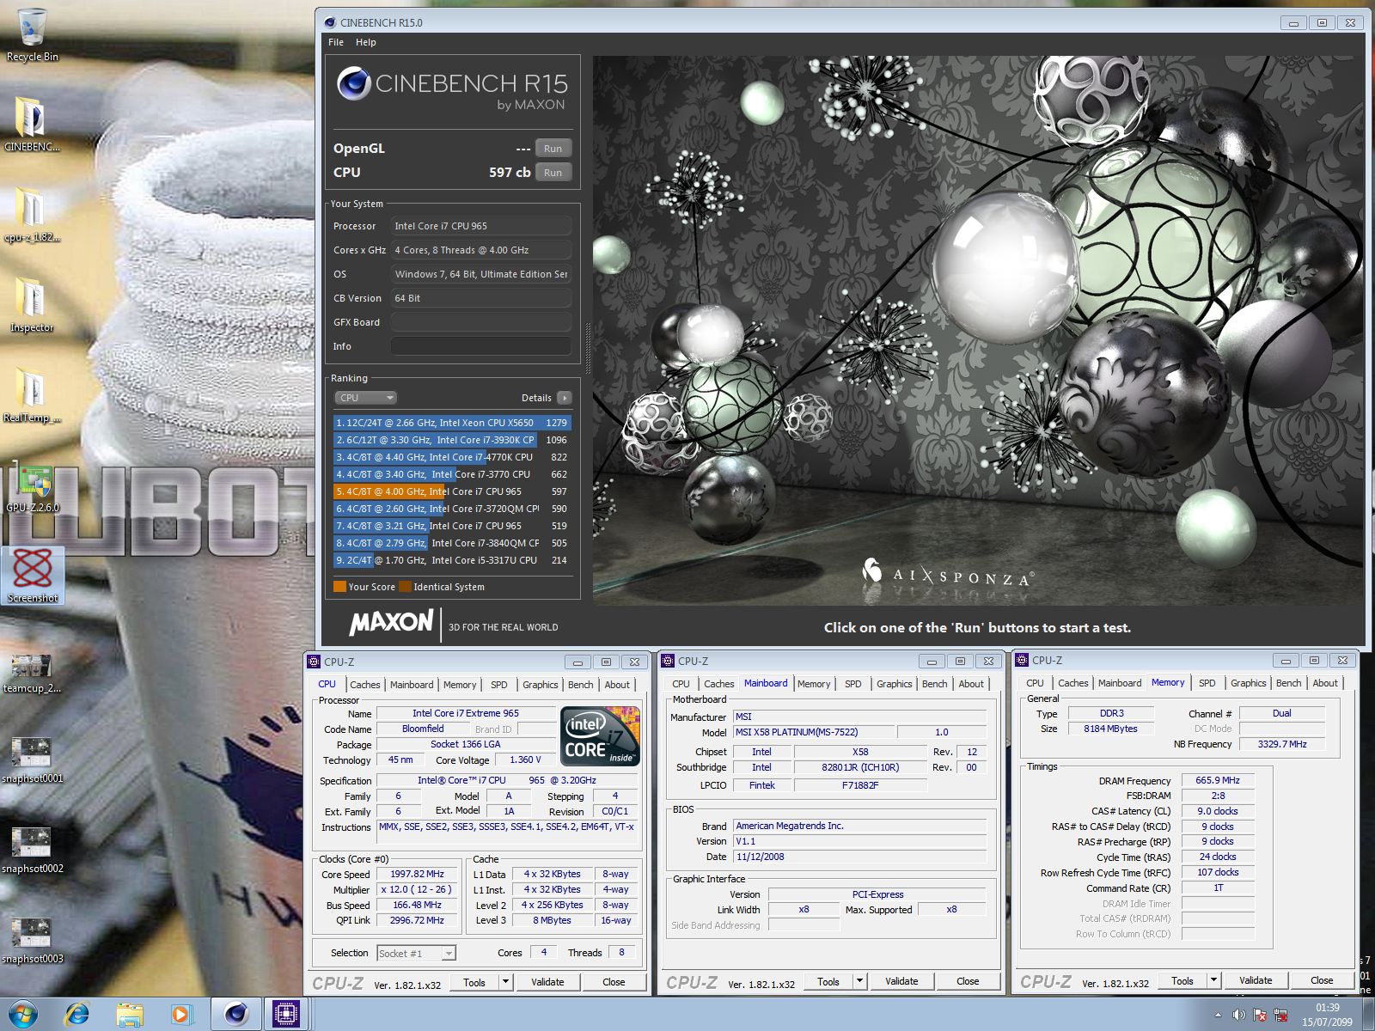
Task: Open the teamcup_2 image file
Action: pos(32,673)
